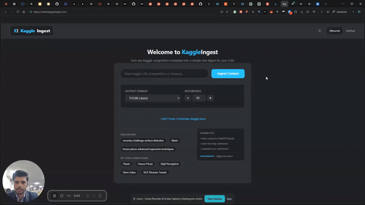The height and width of the screenshot is (205, 365).
Task: Open a new browser tab
Action: point(326,4)
